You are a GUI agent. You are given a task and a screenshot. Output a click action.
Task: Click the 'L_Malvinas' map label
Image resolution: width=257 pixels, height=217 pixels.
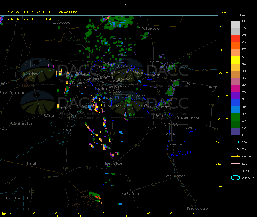point(113,106)
